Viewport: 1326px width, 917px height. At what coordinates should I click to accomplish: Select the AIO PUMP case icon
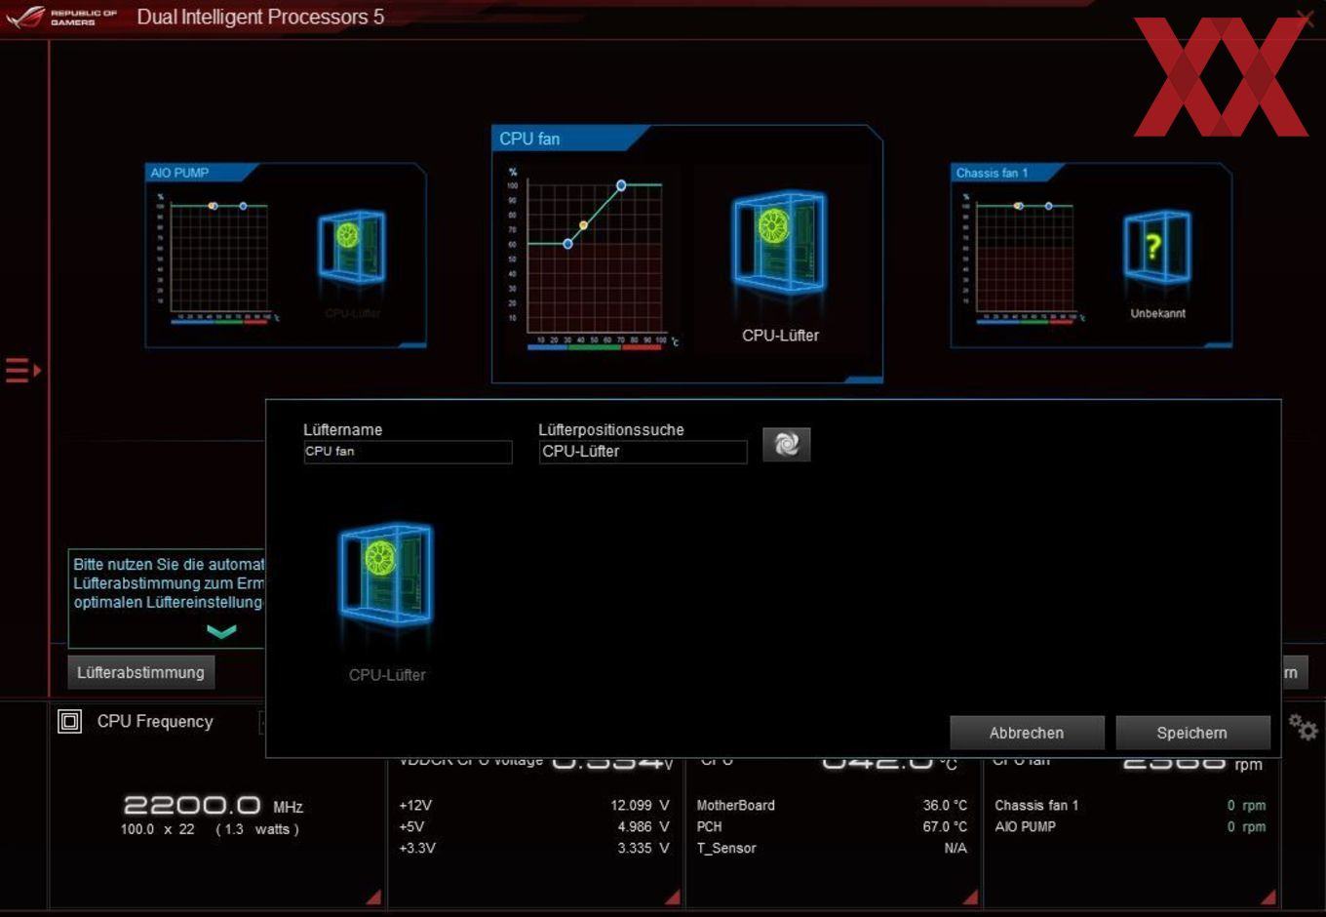click(x=351, y=248)
